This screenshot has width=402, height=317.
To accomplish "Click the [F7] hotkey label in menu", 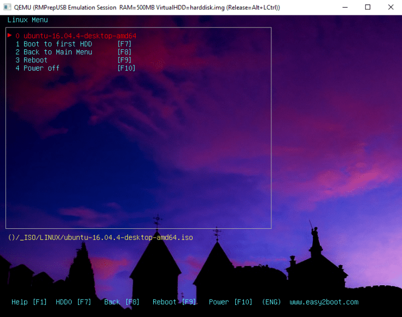I will pyautogui.click(x=124, y=44).
